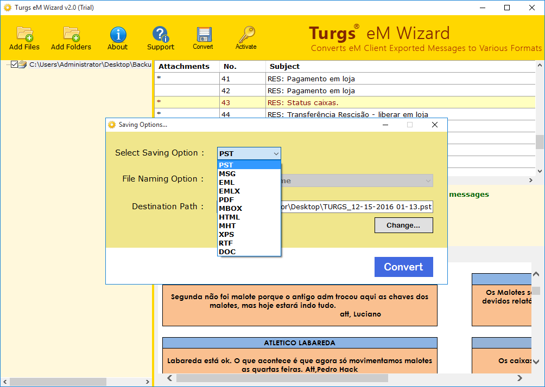Click the Activate key icon

click(x=246, y=34)
